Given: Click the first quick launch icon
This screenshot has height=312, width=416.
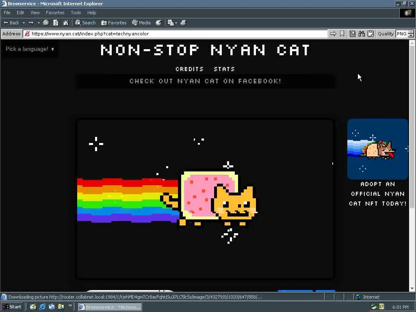Looking at the screenshot, I should click(33, 307).
